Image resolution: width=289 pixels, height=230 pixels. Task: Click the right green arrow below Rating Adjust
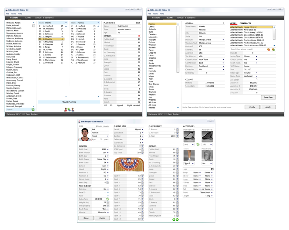[177, 220]
